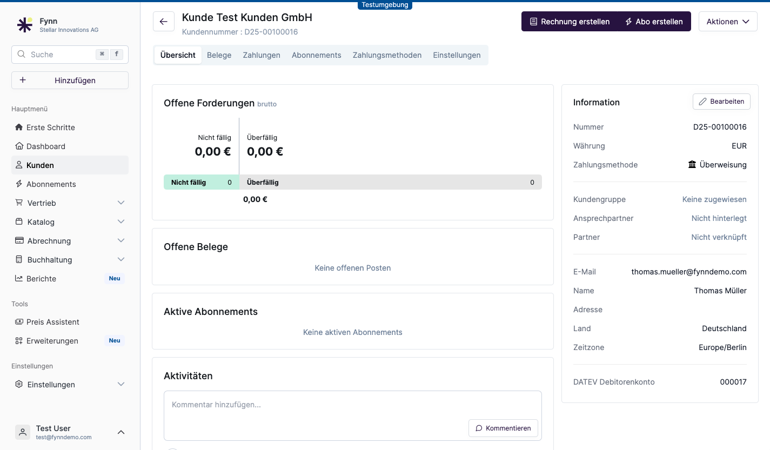Click the Preis Assistent money icon
The width and height of the screenshot is (770, 450).
click(x=19, y=322)
